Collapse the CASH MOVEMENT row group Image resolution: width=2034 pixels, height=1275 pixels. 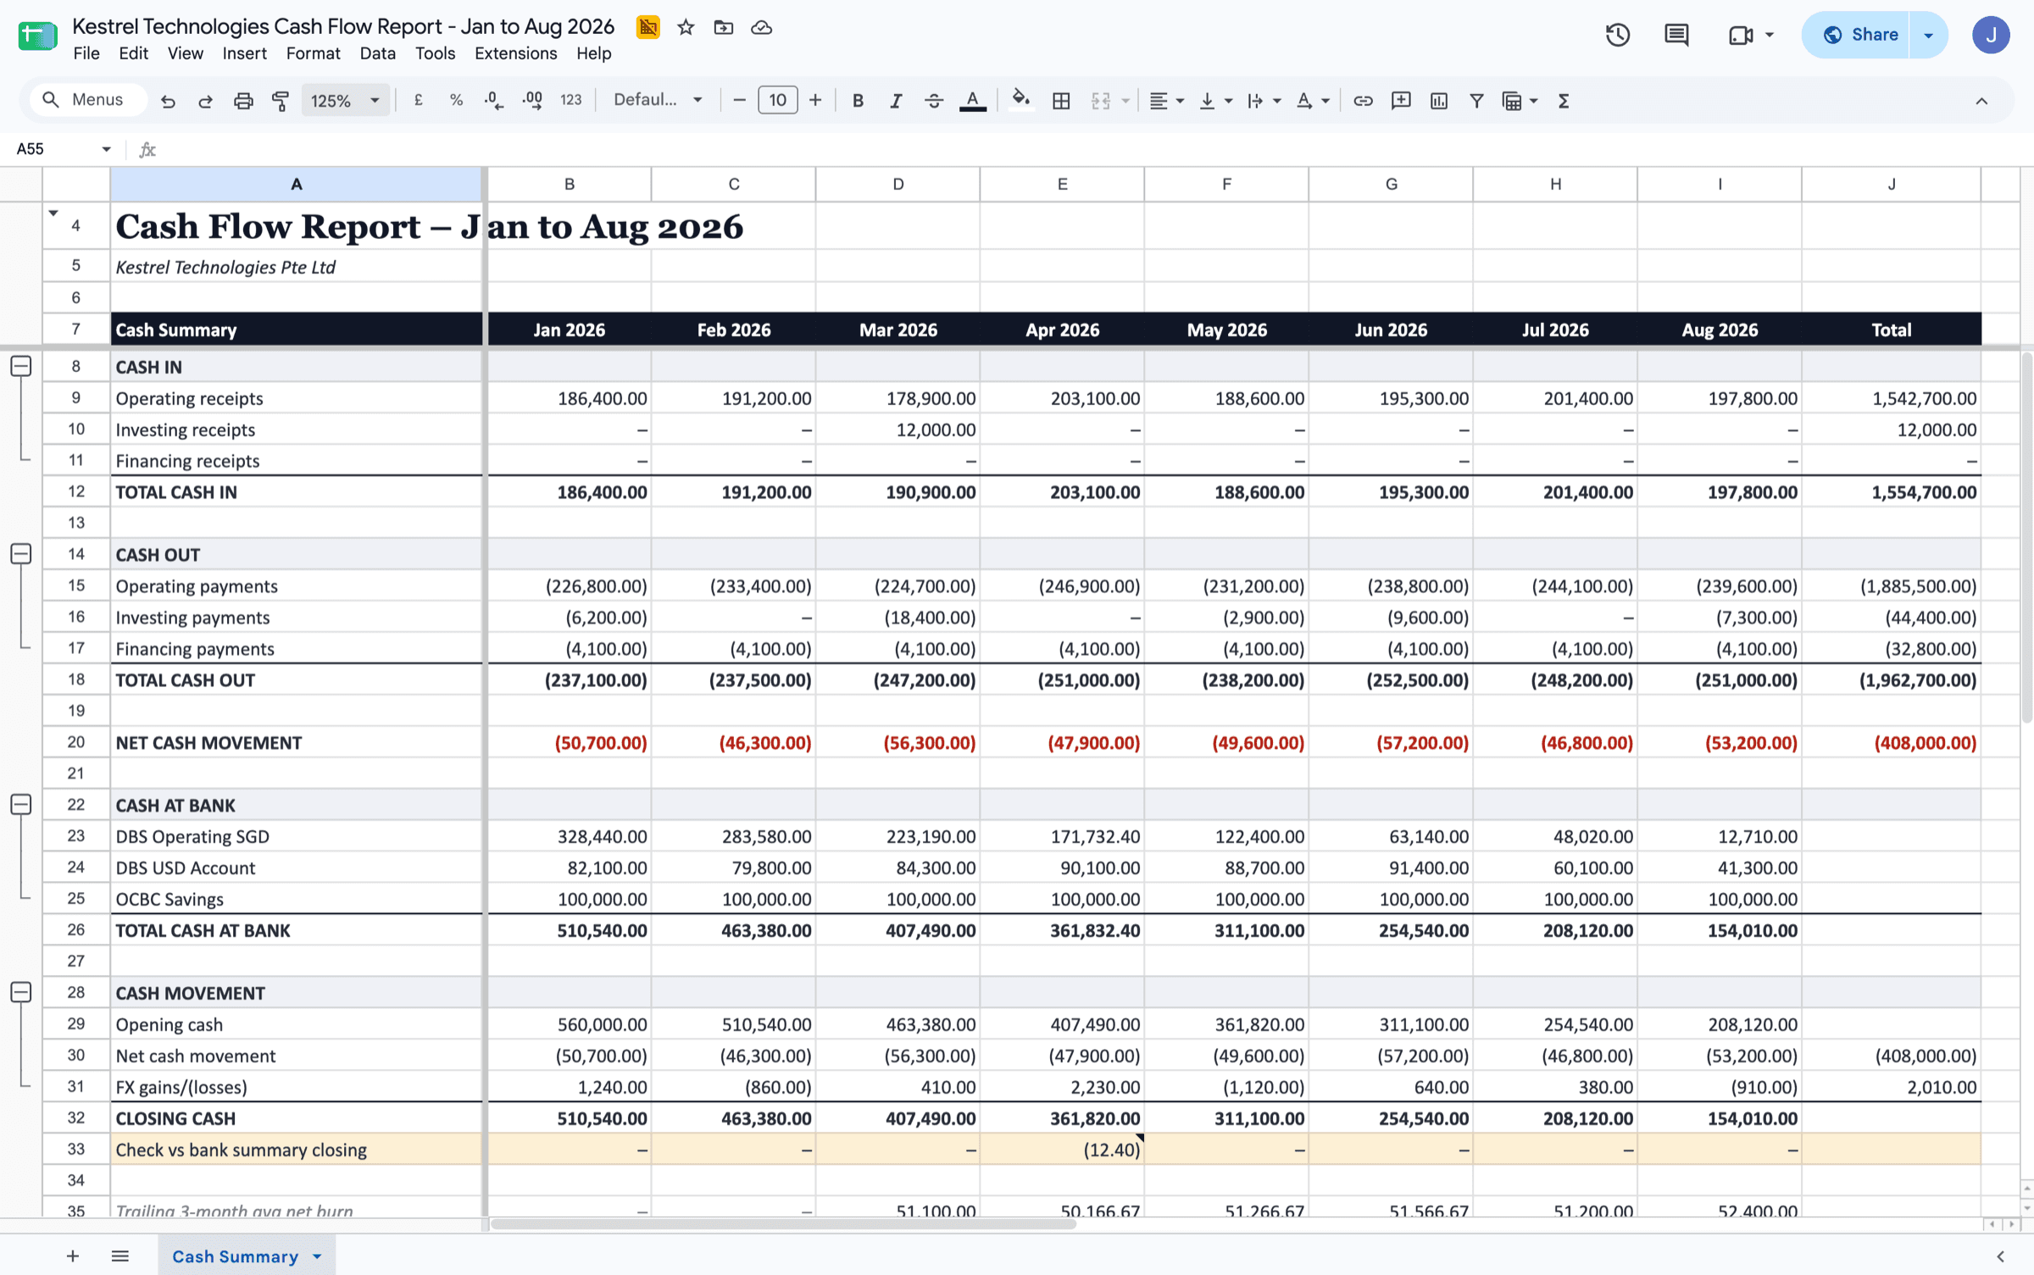pos(21,992)
